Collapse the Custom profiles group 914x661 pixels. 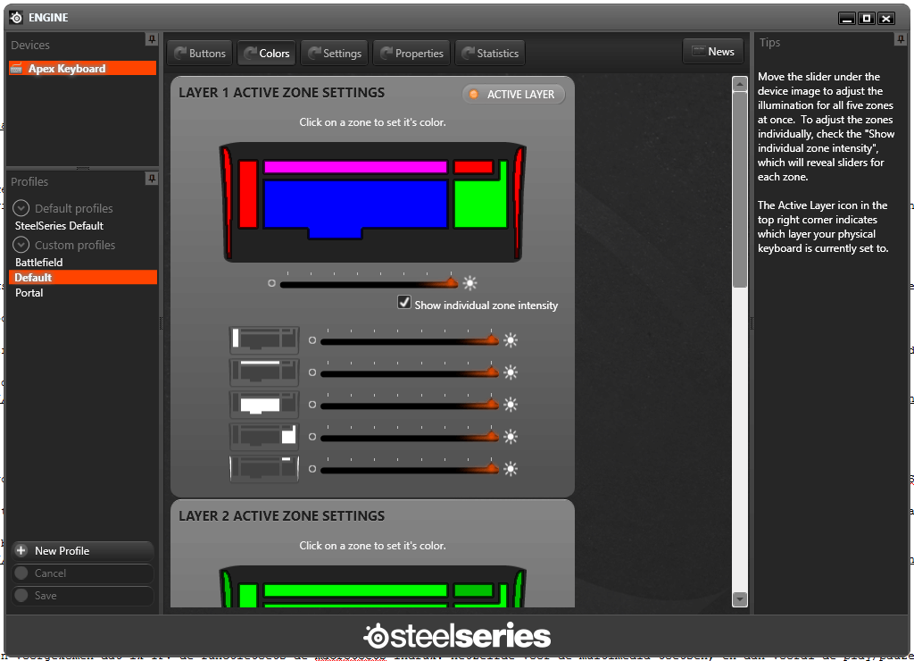(21, 245)
